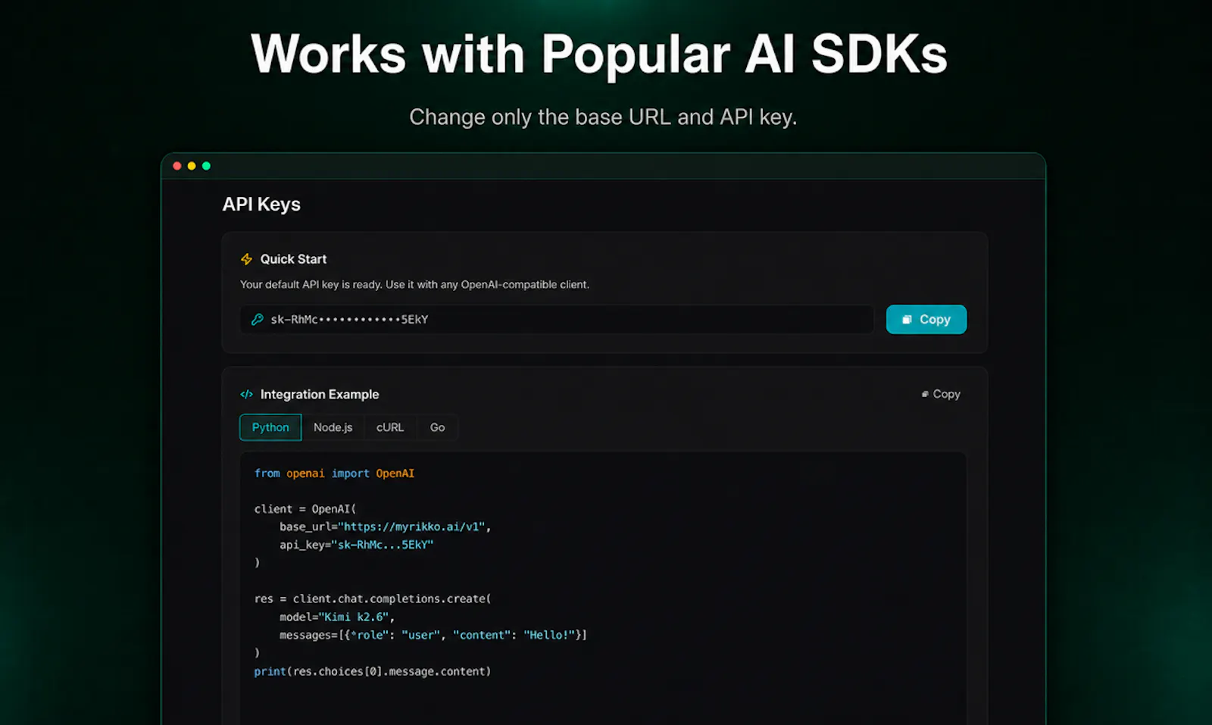Screen dimensions: 1212x725
Task: Click the base_url code line
Action: tap(385, 527)
